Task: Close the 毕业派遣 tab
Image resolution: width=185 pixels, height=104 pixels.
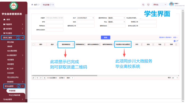Action: pyautogui.click(x=53, y=5)
